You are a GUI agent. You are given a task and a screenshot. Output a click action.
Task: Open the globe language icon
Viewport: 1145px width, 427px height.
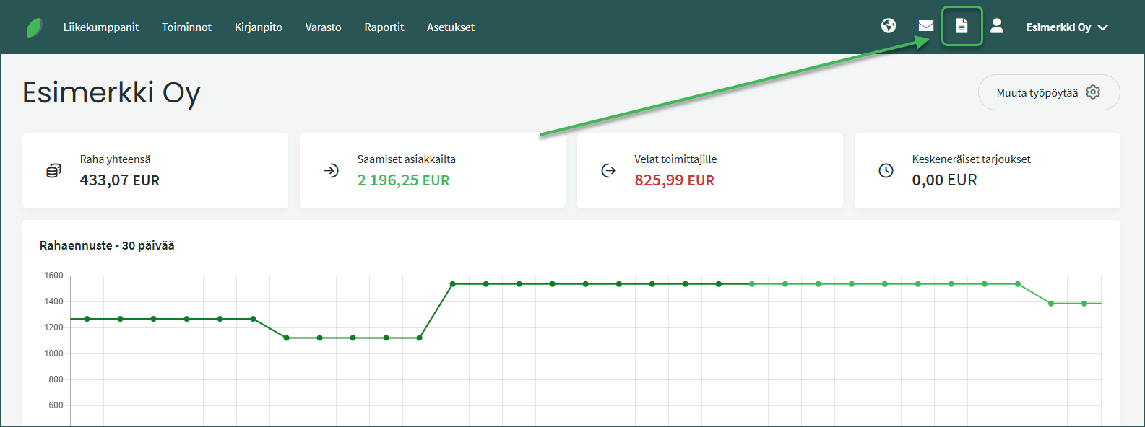pyautogui.click(x=889, y=26)
